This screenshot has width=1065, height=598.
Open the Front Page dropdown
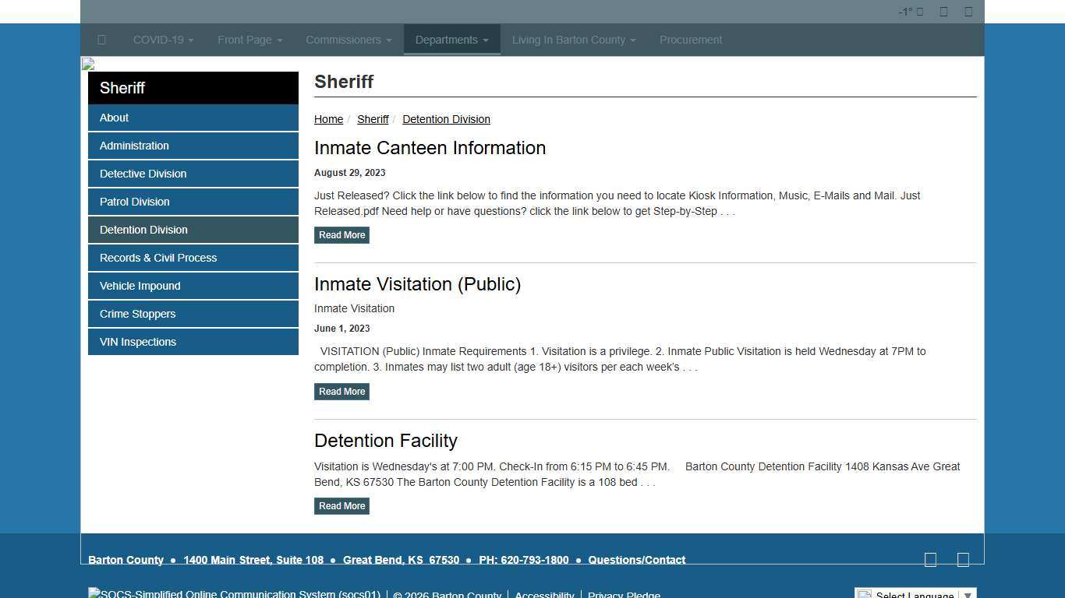(249, 40)
